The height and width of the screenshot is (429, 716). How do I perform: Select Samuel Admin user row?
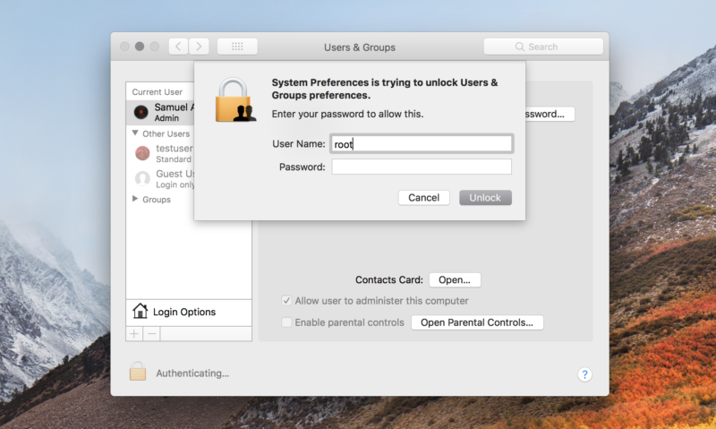tap(160, 112)
